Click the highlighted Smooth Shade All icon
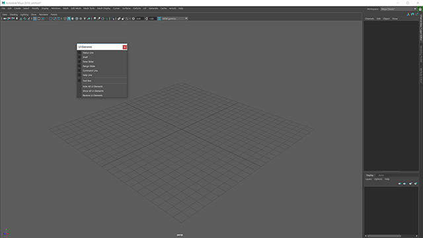Viewport: 423px width, 238px height. tap(69, 19)
